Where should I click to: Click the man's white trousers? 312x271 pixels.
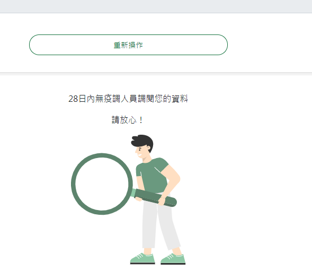[x=159, y=223]
